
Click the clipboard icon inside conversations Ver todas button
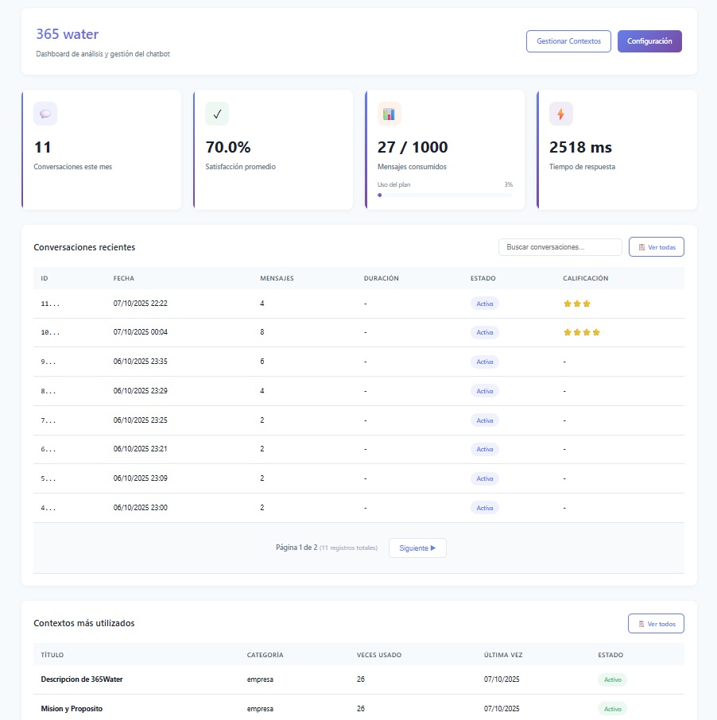[641, 247]
